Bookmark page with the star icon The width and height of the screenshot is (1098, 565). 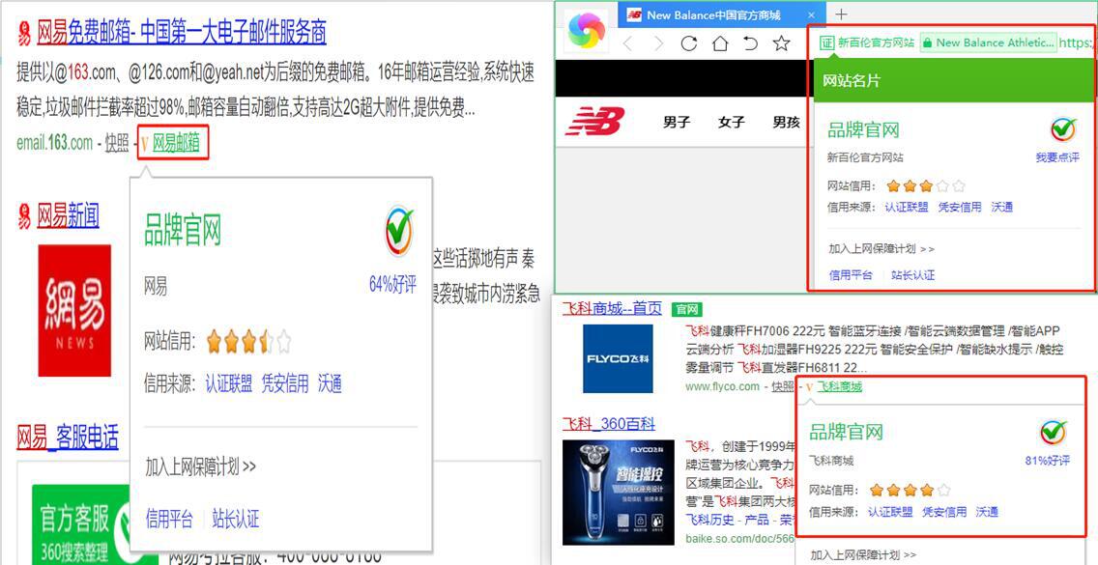(781, 43)
